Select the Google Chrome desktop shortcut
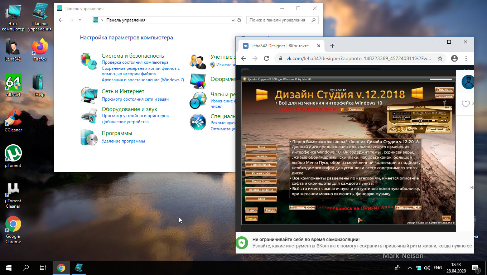487x275 pixels. tap(13, 230)
